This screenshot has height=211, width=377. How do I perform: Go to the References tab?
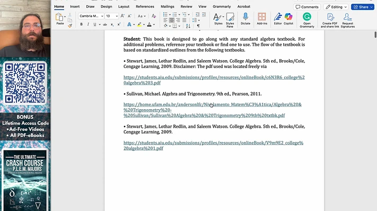[145, 6]
